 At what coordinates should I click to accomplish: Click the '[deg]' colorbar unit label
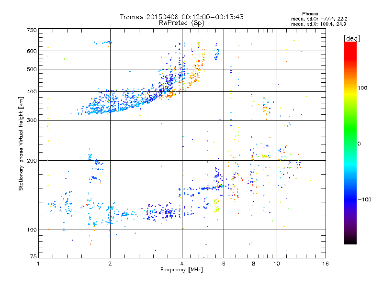[x=351, y=38]
